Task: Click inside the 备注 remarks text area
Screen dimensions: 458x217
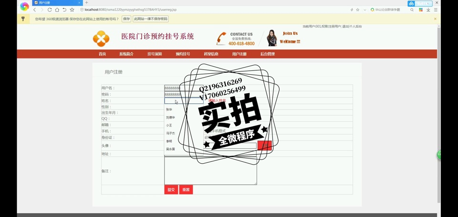Action: tap(210, 170)
